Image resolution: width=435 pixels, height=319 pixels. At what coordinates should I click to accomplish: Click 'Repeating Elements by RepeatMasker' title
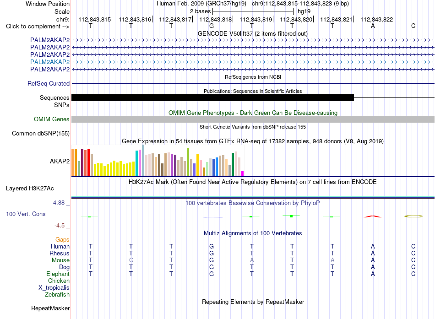click(x=253, y=302)
